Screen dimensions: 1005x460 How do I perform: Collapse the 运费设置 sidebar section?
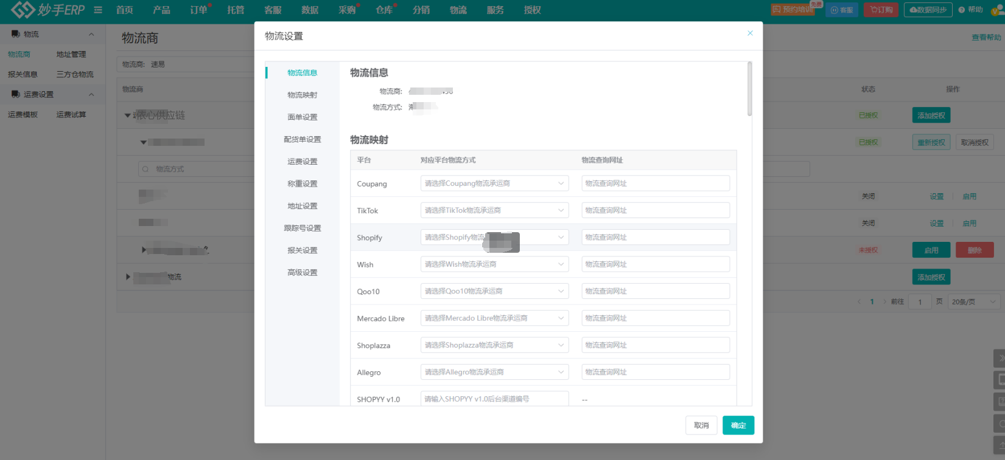91,95
